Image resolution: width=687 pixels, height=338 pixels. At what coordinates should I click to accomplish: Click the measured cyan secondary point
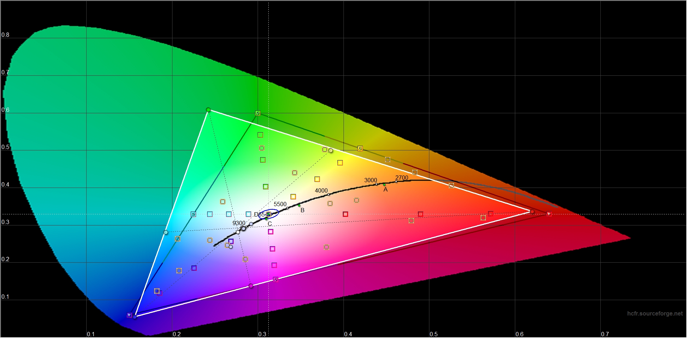tap(166, 232)
